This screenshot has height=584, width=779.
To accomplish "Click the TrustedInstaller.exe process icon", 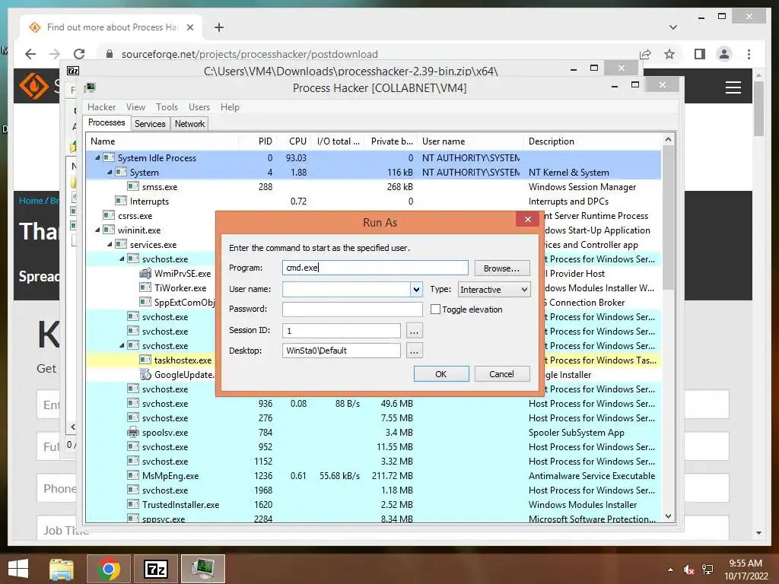I will (133, 504).
